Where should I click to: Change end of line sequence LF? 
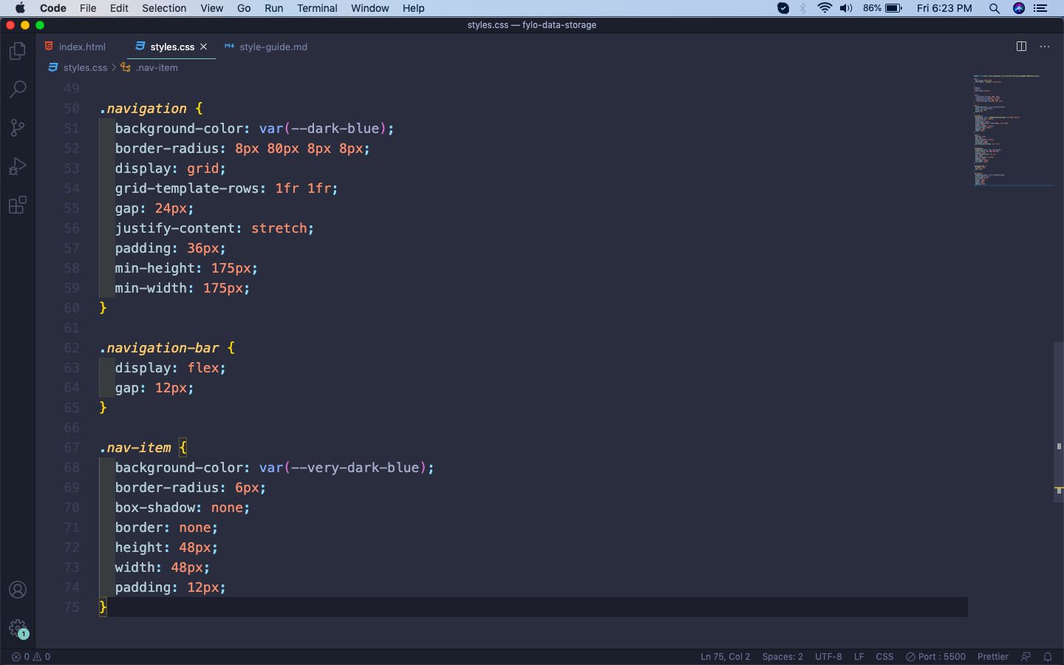(859, 656)
